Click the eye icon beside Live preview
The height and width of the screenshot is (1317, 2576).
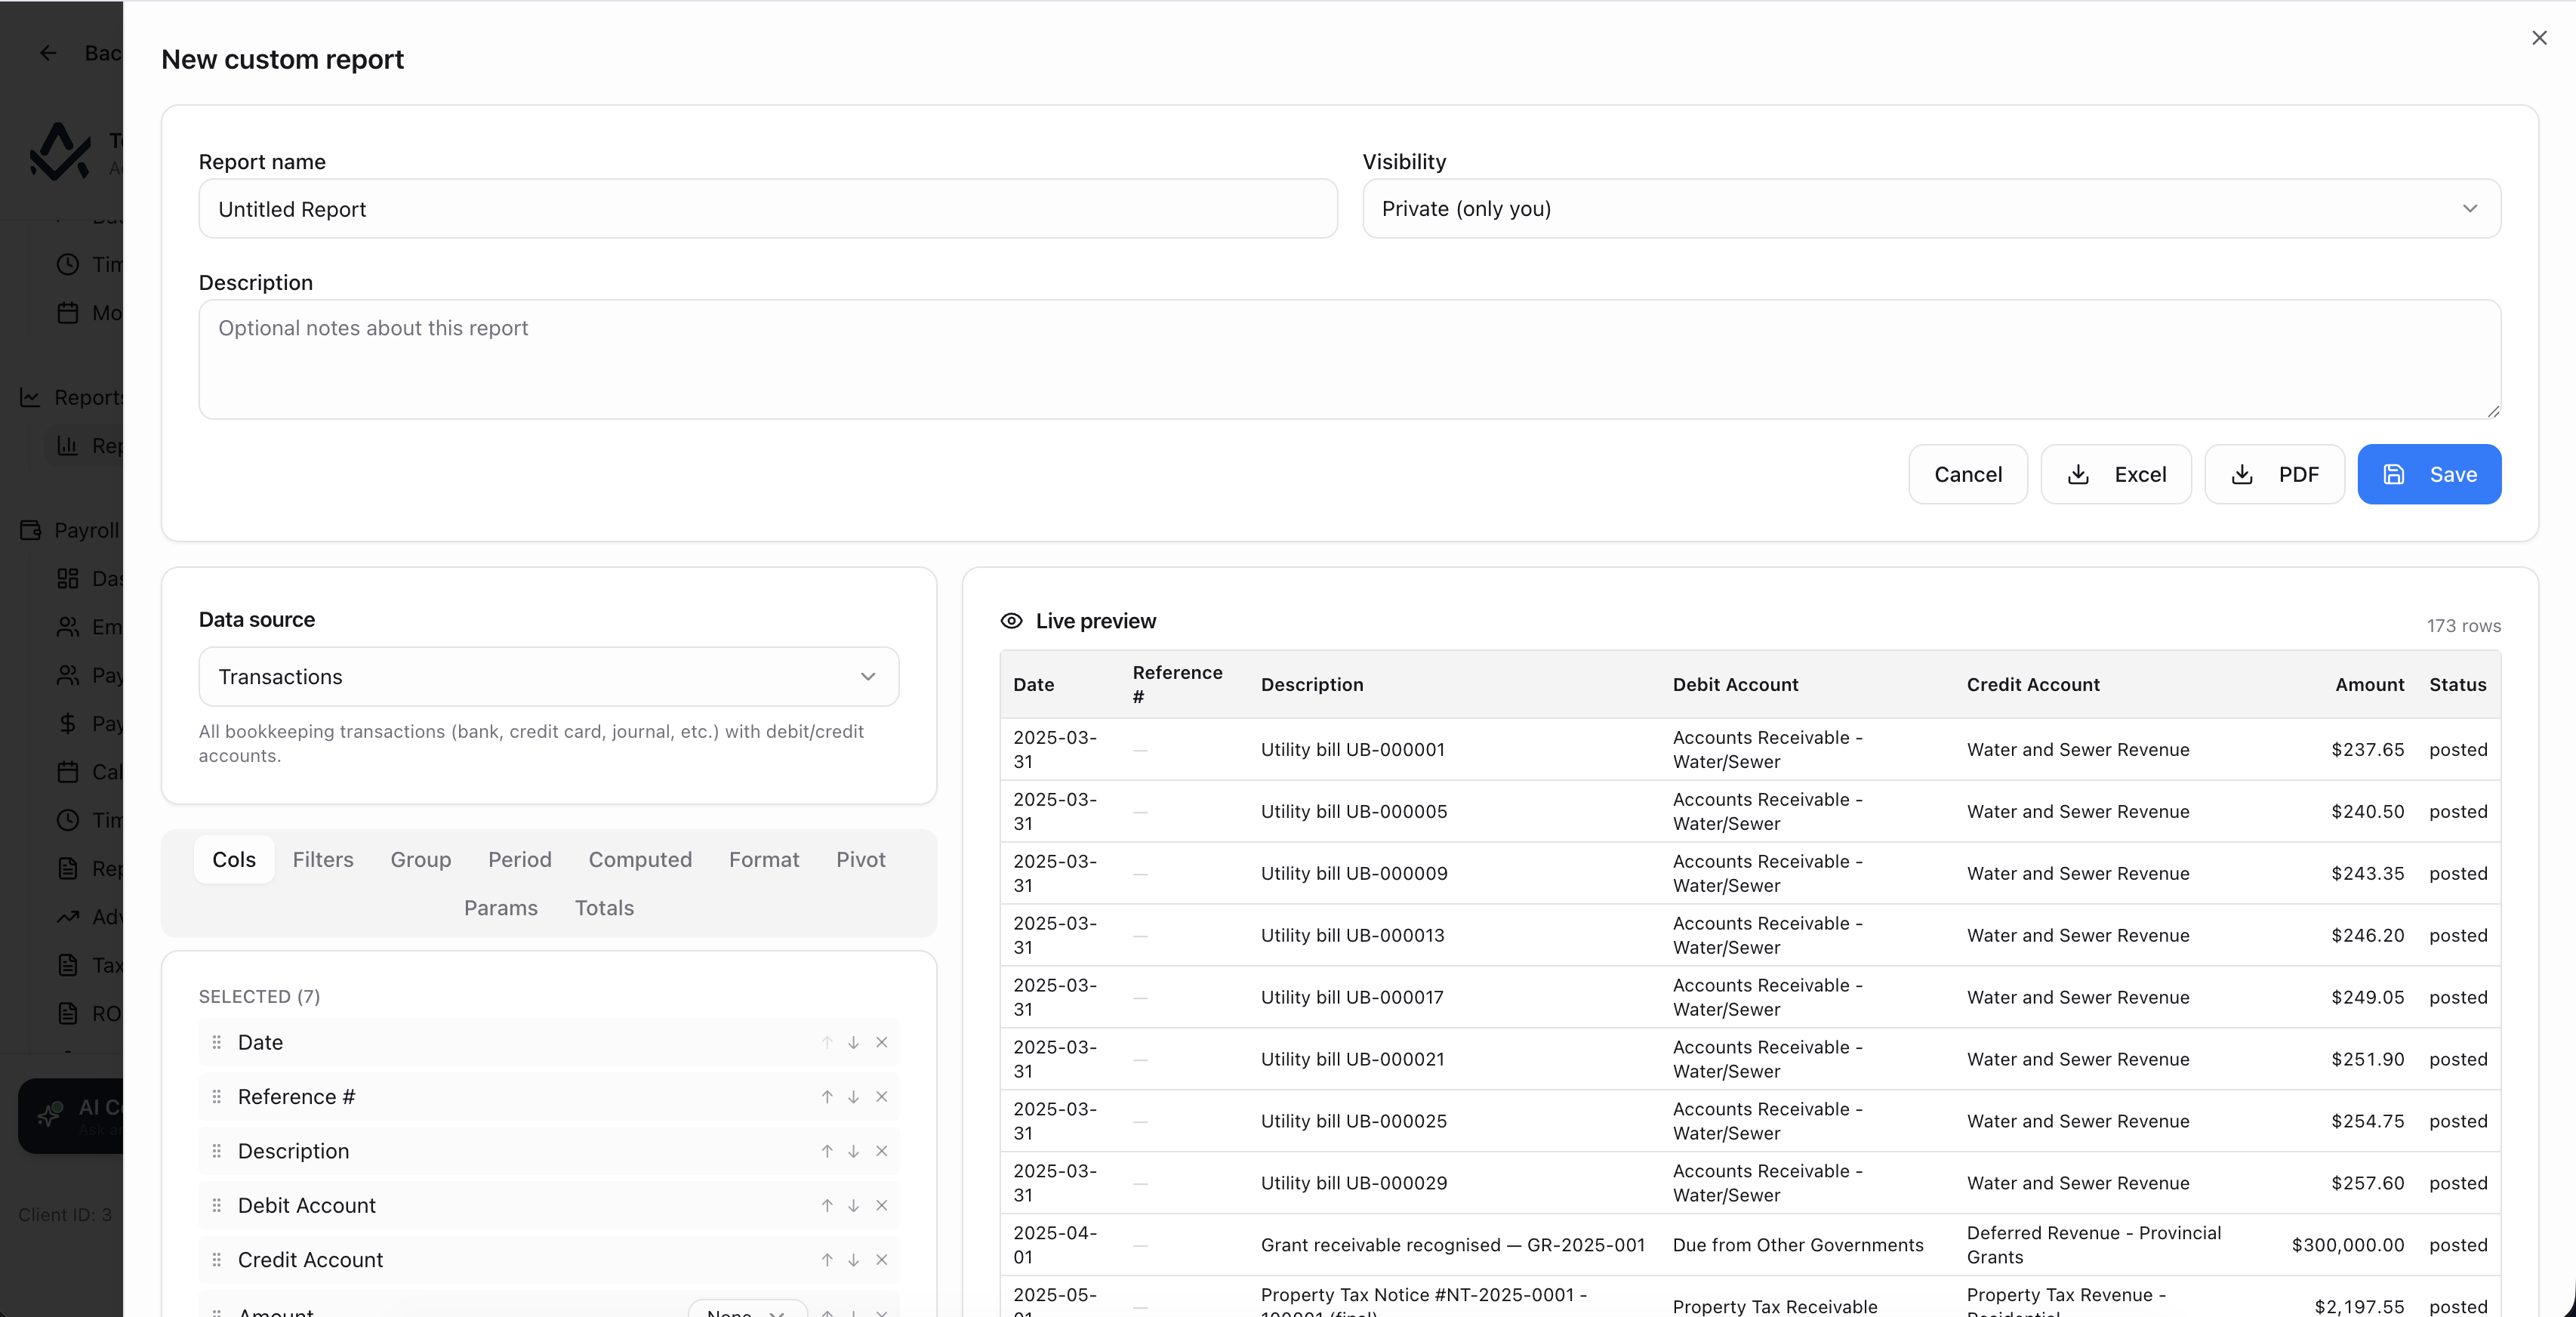pos(1011,621)
